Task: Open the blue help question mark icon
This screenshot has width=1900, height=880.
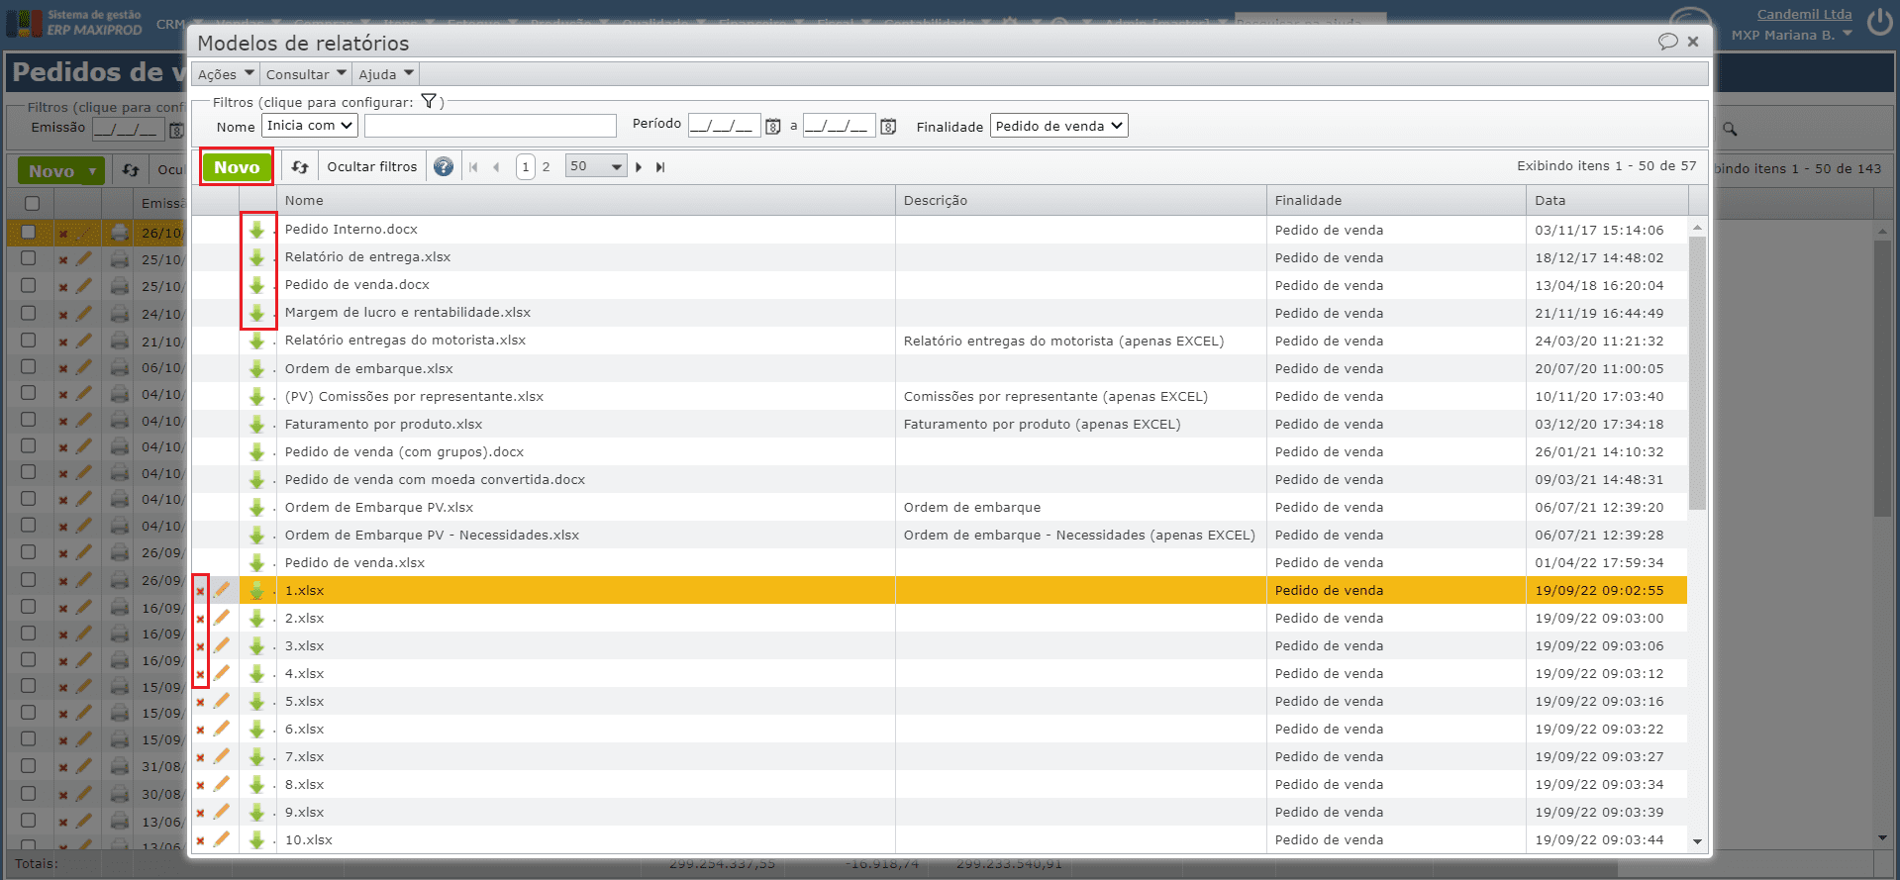Action: 444,167
